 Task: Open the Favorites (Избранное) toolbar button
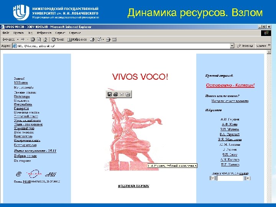(77, 39)
